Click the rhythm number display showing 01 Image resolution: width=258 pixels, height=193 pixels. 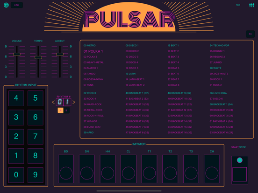coord(64,102)
